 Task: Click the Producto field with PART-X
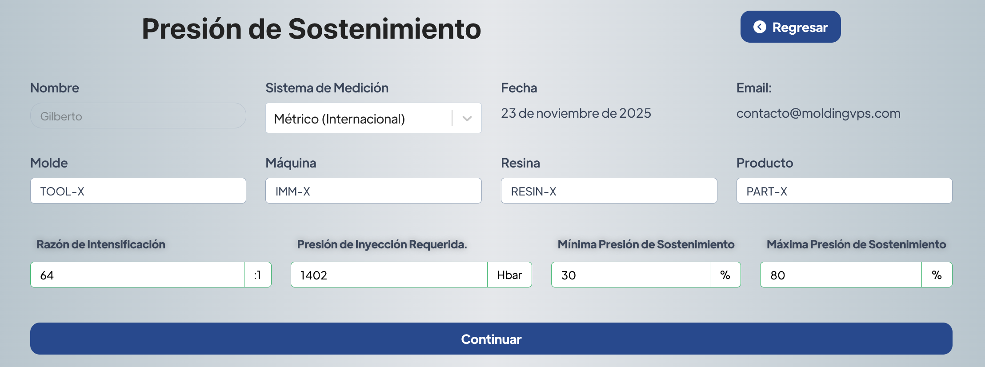coord(844,191)
